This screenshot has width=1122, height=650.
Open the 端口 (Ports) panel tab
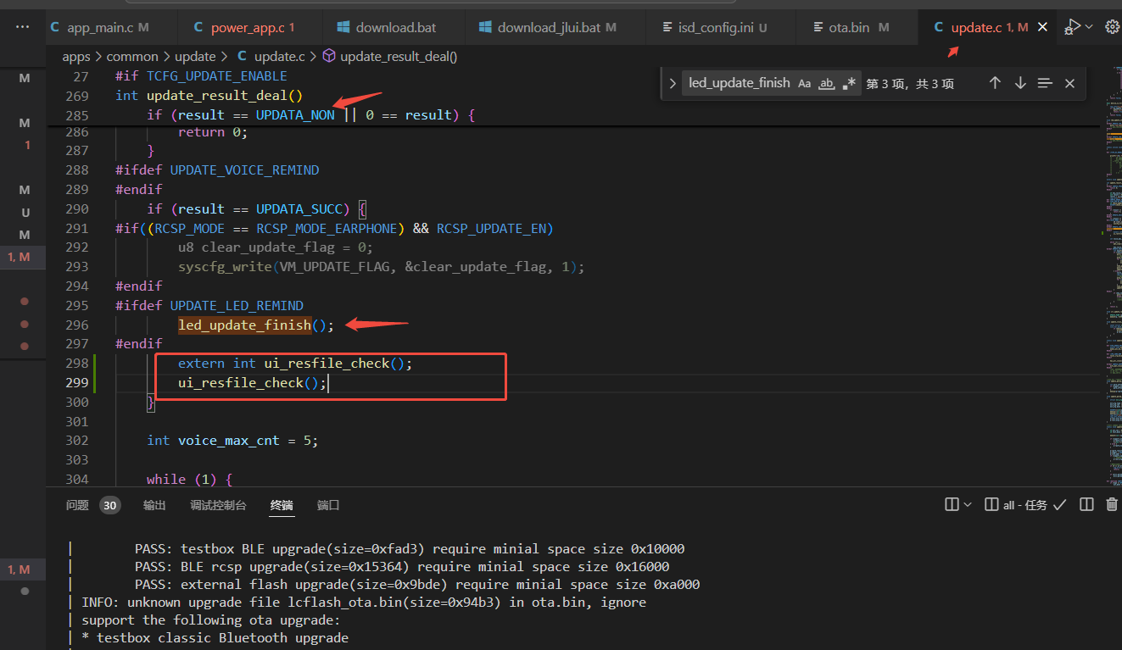pyautogui.click(x=328, y=505)
